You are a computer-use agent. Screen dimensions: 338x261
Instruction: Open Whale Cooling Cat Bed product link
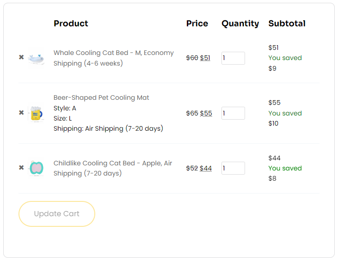pos(114,58)
